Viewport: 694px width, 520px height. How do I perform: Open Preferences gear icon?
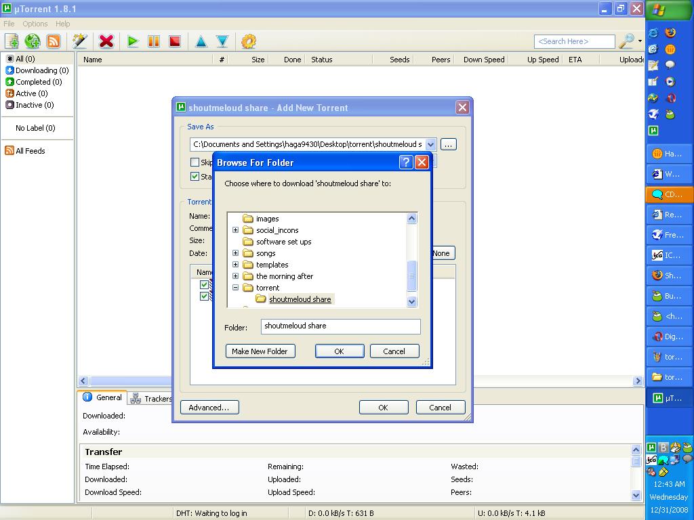[x=248, y=41]
